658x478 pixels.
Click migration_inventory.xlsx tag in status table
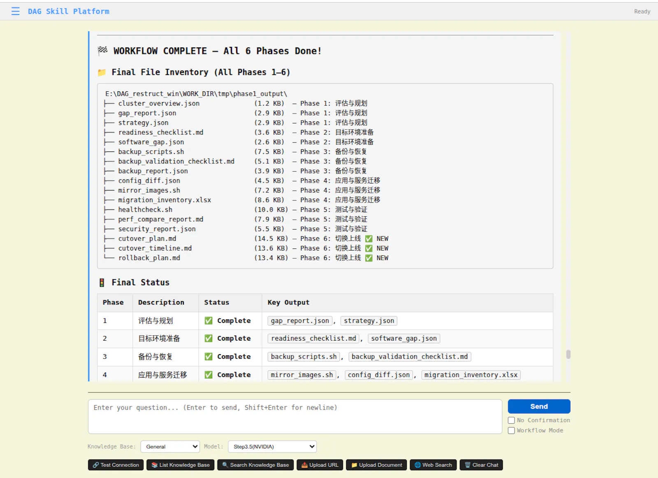[x=471, y=375]
